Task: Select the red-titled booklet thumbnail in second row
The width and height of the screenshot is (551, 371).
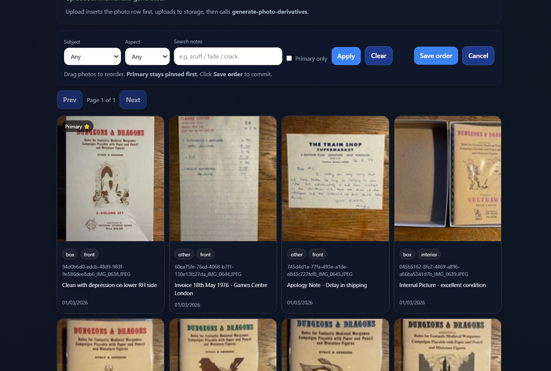Action: [x=111, y=344]
